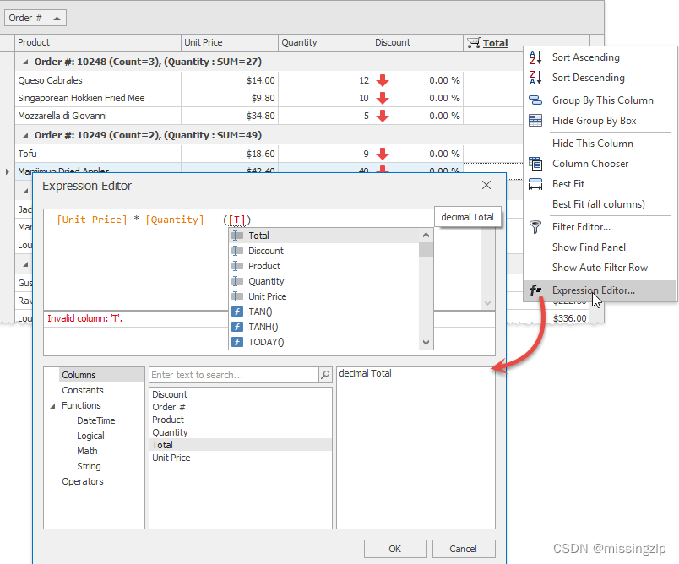The image size is (679, 564).
Task: Select Constants in the category tree
Action: [83, 390]
